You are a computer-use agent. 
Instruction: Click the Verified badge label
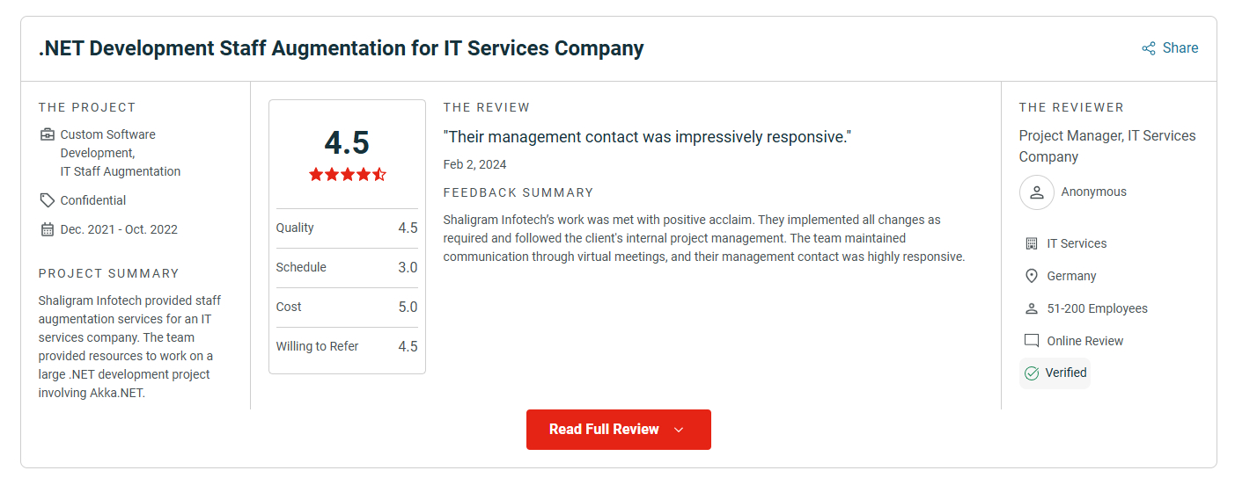point(1065,373)
